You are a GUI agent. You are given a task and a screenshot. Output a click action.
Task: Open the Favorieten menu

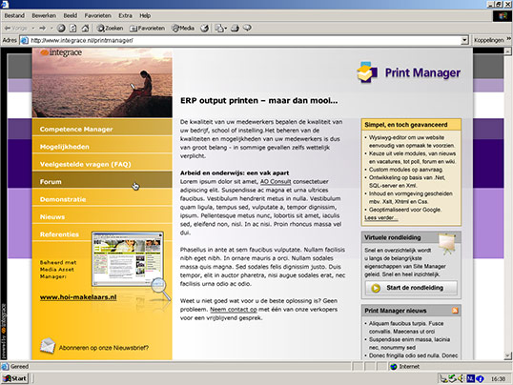coord(98,15)
